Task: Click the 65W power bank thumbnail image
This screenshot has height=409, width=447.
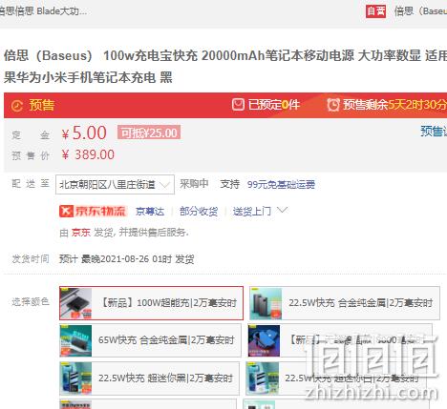Action: point(75,340)
